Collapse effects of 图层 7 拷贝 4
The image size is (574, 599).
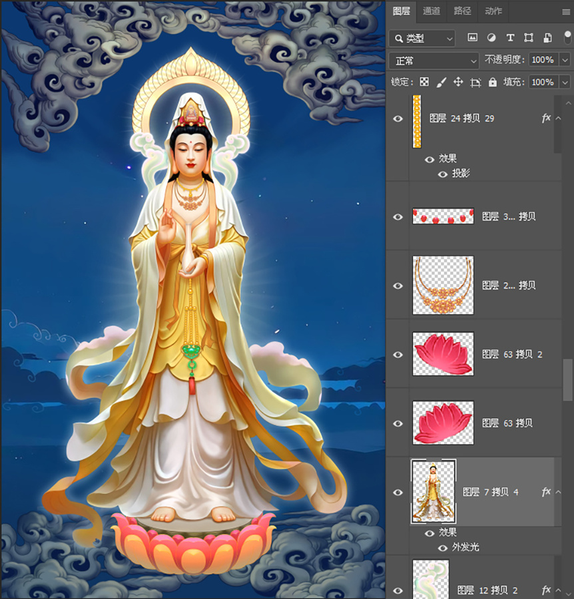[558, 492]
